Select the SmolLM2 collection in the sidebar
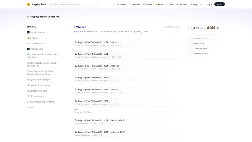This screenshot has width=252, height=142. click(x=32, y=27)
